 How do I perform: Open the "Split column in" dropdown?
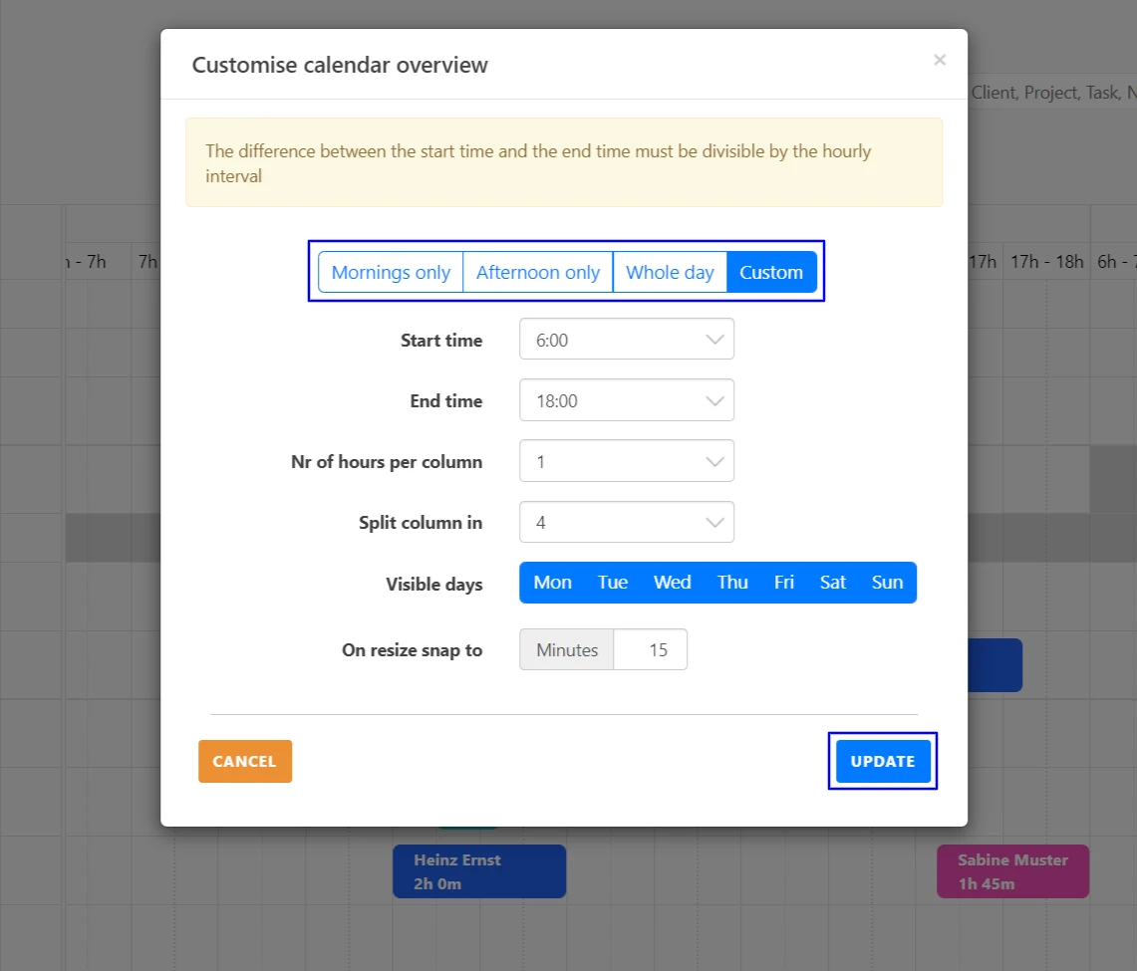point(626,522)
